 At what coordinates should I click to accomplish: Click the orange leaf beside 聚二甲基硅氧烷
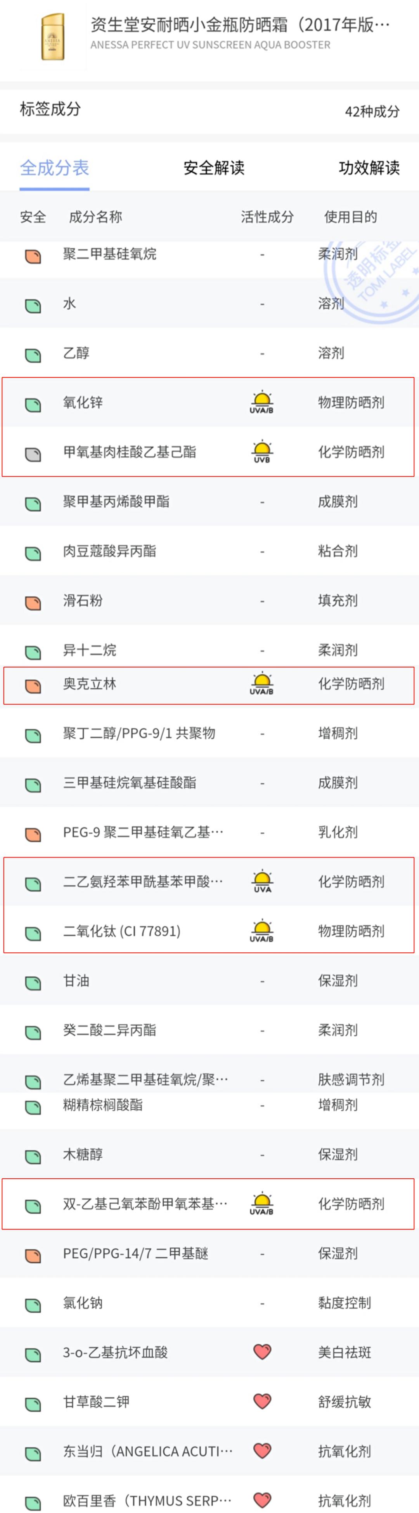click(x=33, y=254)
